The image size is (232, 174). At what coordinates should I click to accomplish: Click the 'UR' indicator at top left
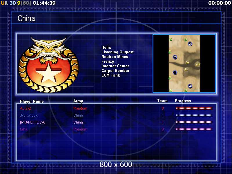pyautogui.click(x=4, y=3)
